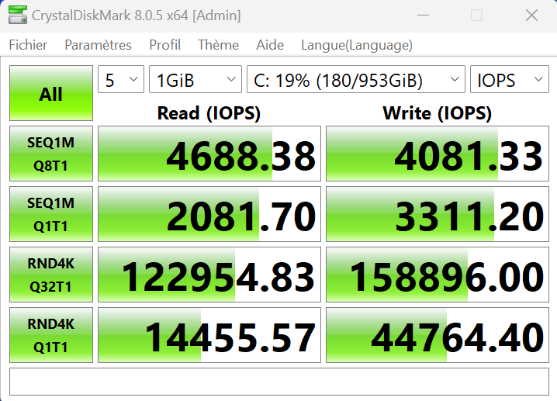The image size is (557, 401).
Task: Run the RND4K Q1T1 test
Action: [x=51, y=335]
